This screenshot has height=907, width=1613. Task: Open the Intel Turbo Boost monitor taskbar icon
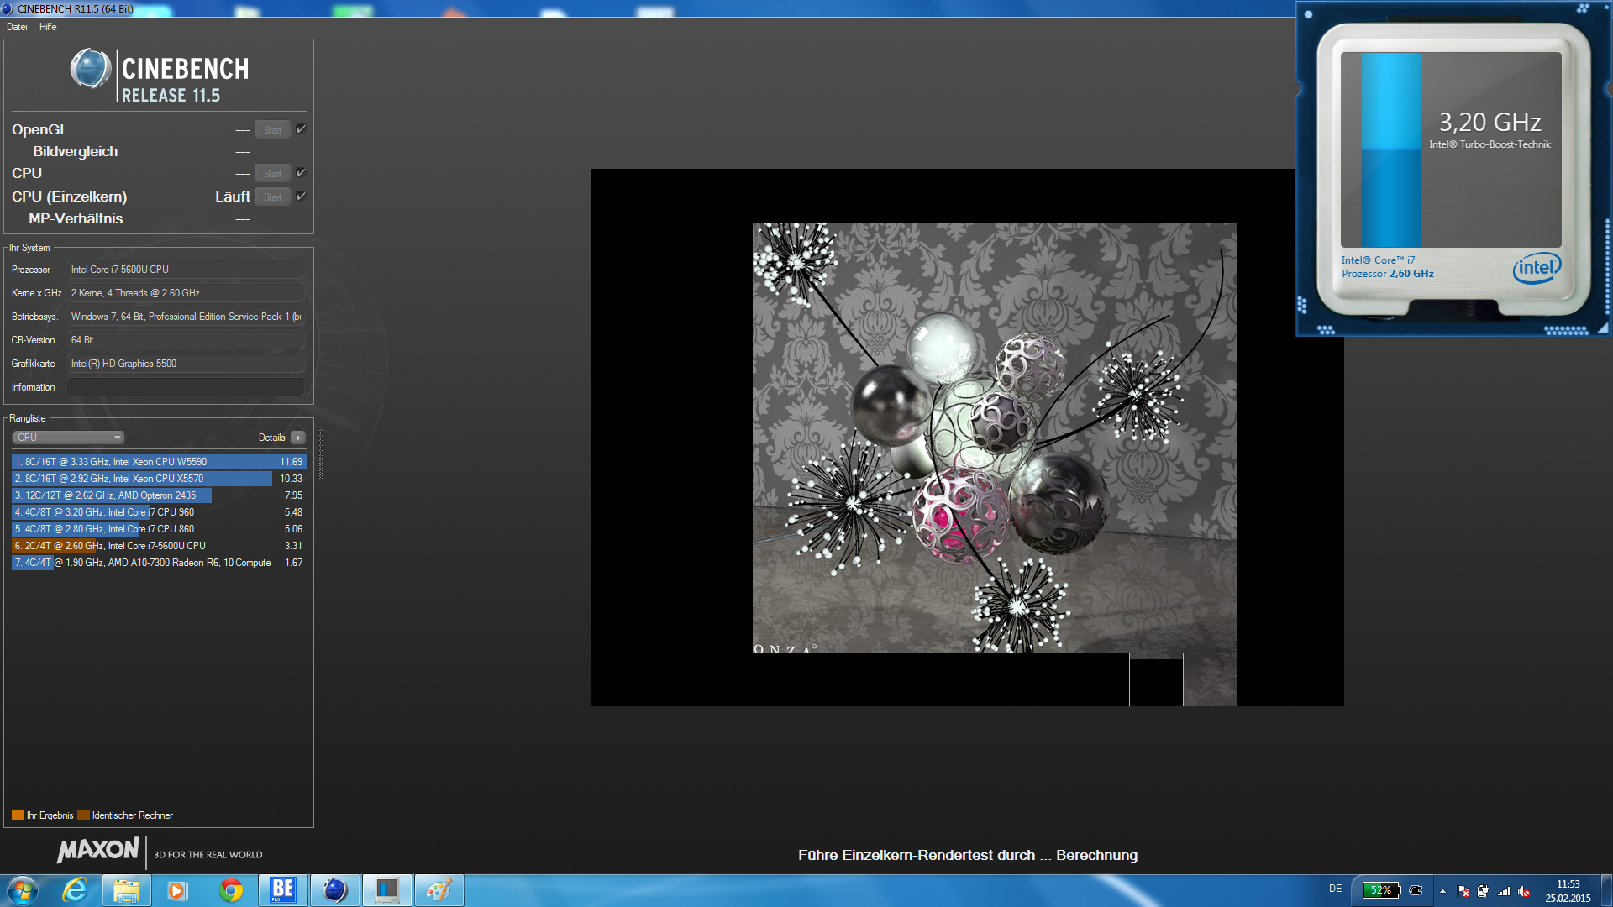click(x=386, y=890)
